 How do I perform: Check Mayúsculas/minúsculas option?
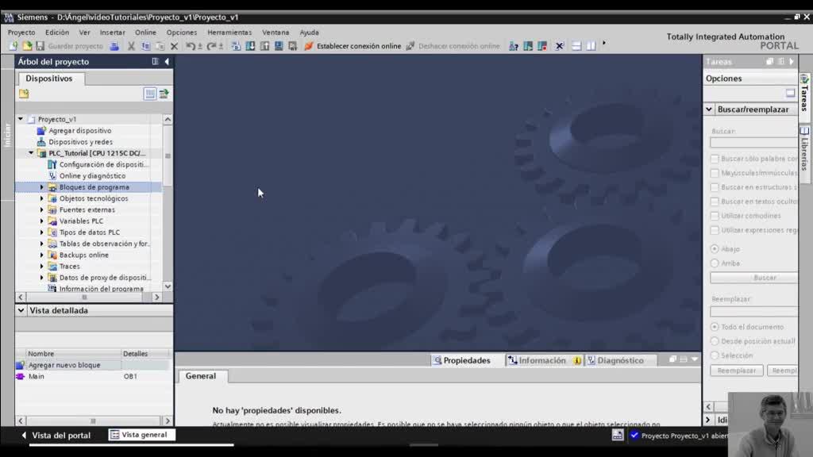pyautogui.click(x=715, y=173)
